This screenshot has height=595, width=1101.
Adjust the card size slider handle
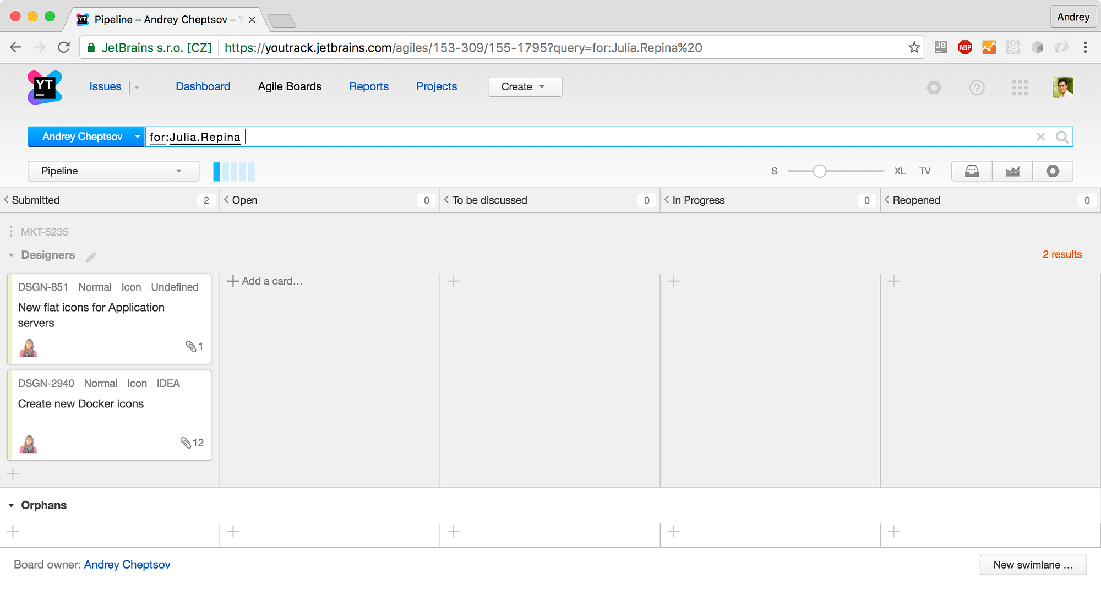[819, 171]
